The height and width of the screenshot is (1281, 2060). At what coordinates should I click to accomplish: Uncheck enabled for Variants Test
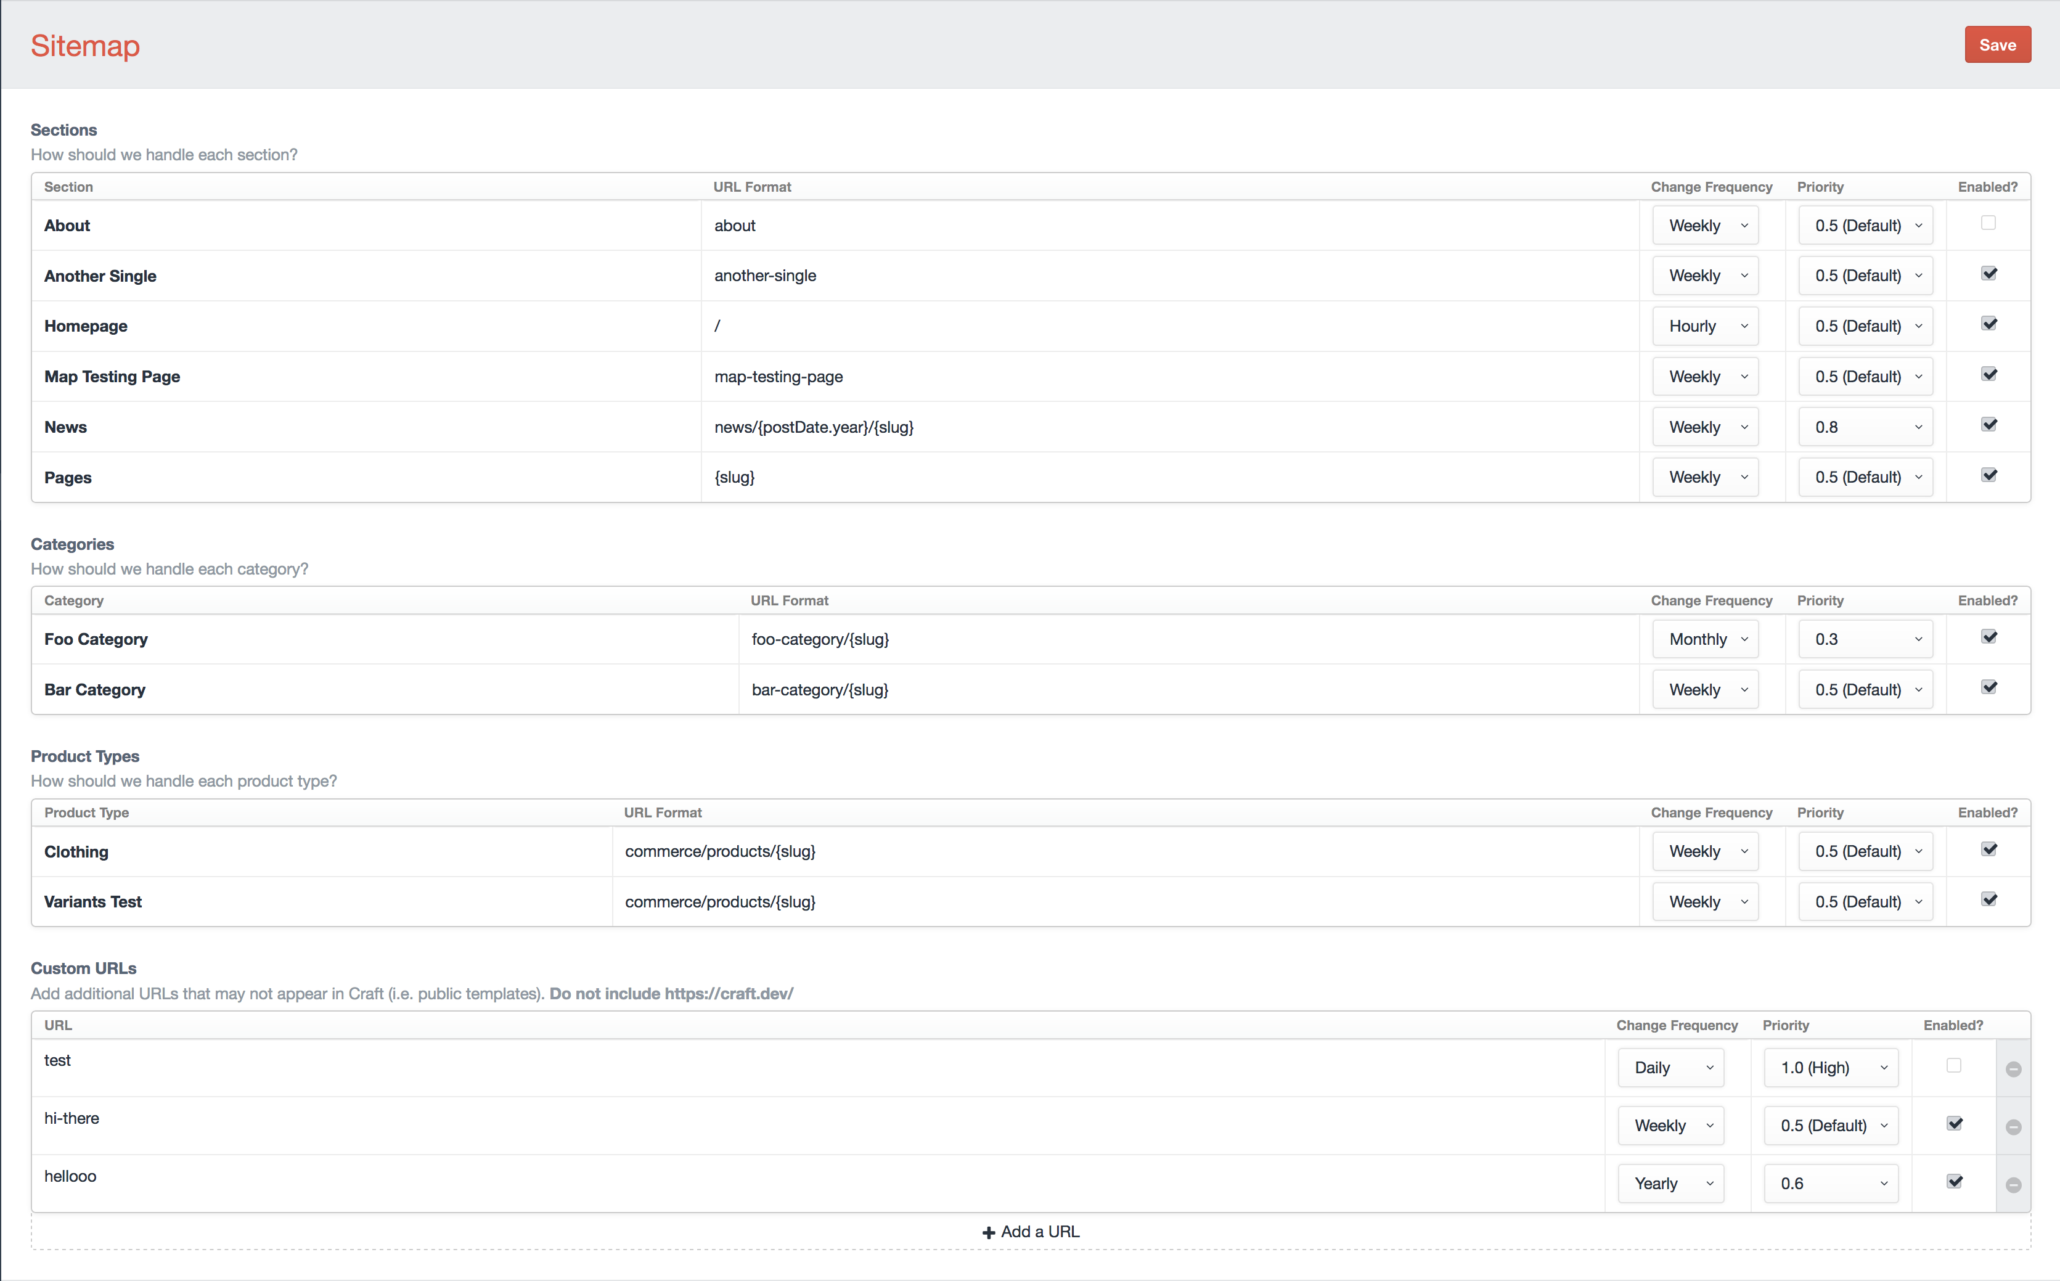tap(1989, 900)
